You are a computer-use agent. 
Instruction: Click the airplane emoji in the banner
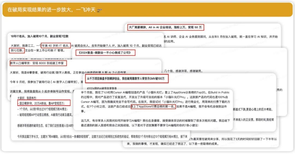[x=99, y=10]
